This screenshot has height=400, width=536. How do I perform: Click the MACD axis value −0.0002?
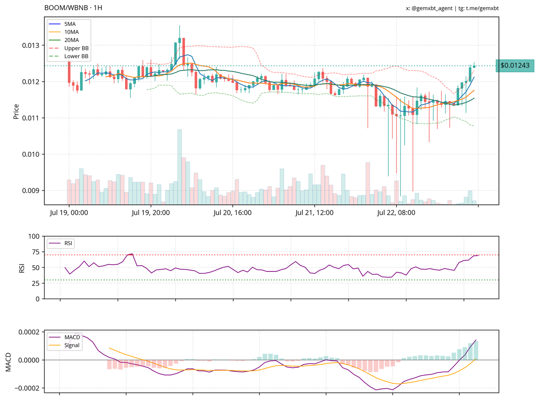click(26, 388)
